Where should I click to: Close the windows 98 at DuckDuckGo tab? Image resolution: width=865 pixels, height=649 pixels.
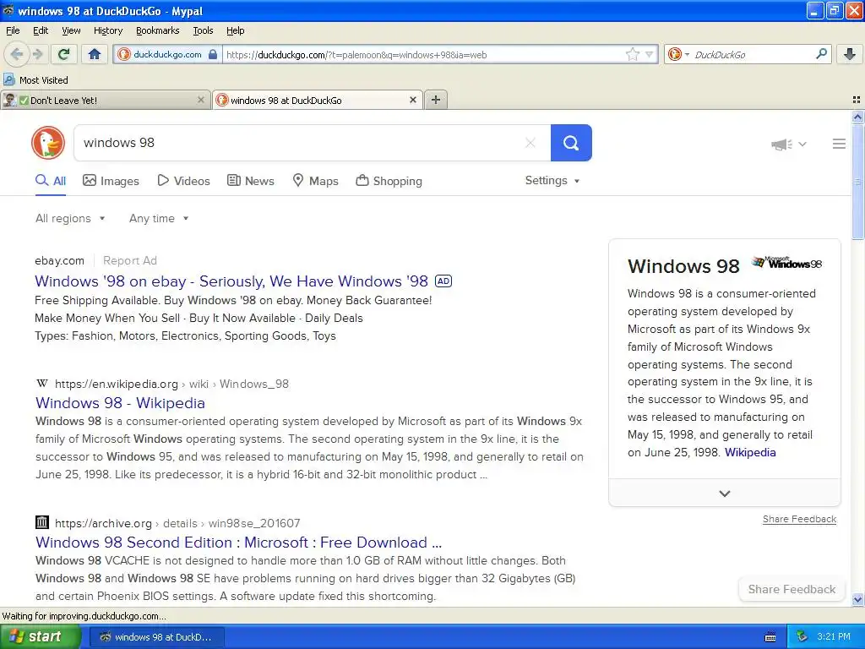(x=412, y=100)
